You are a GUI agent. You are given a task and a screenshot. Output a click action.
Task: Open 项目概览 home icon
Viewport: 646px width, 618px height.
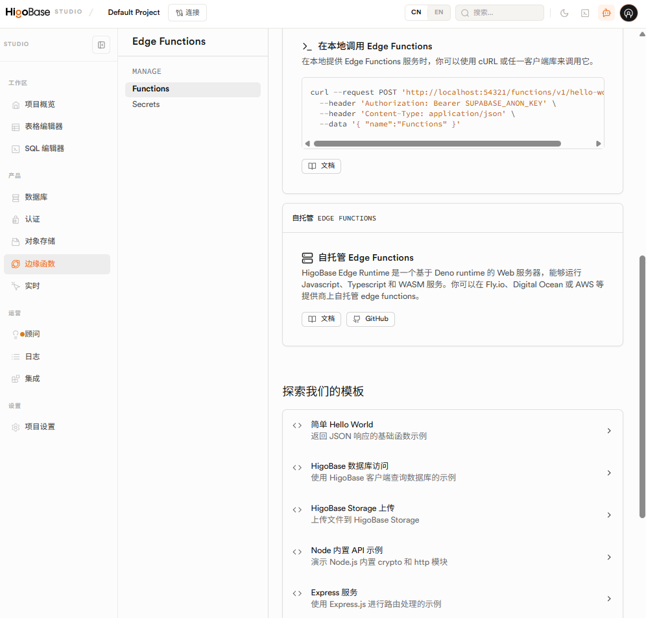pyautogui.click(x=16, y=104)
